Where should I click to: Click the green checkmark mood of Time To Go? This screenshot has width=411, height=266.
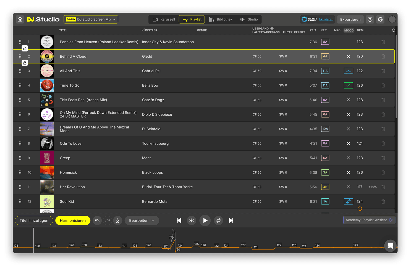[x=348, y=85]
